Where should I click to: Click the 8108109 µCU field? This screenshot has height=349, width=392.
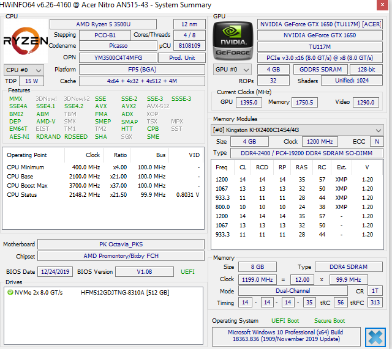point(189,46)
